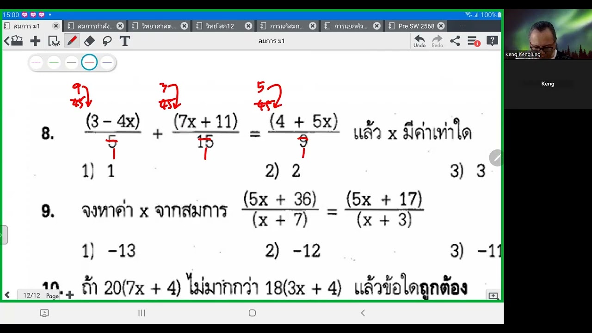Open the help question mark icon
Viewport: 592px width, 333px height.
click(492, 41)
